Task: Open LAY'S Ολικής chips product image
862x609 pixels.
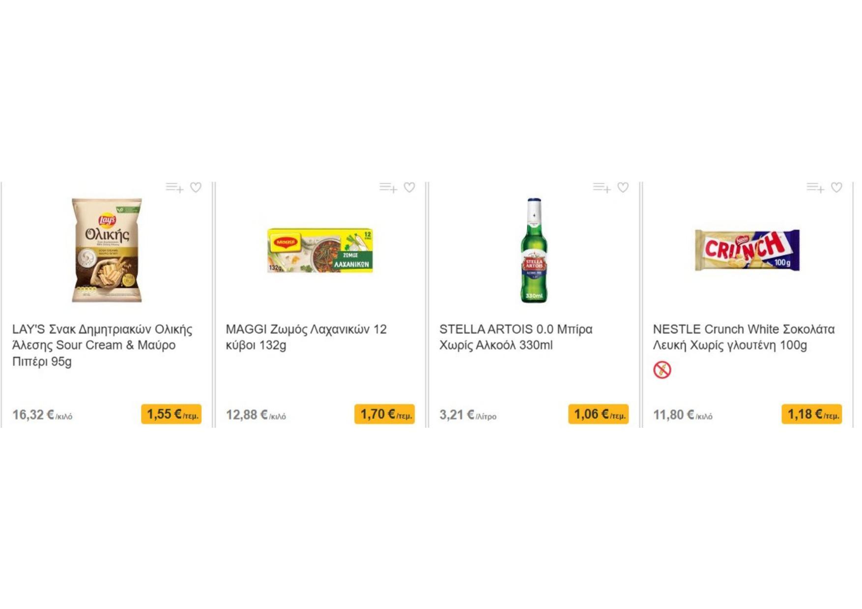Action: tap(107, 250)
